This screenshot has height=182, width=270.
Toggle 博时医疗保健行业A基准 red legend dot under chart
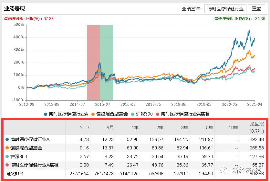pyautogui.click(x=157, y=114)
